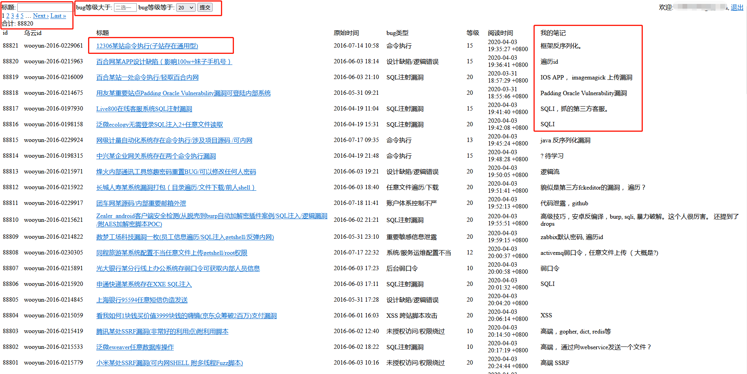Image resolution: width=747 pixels, height=374 pixels.
Task: Click the 阅读时间 column header
Action: tap(500, 33)
